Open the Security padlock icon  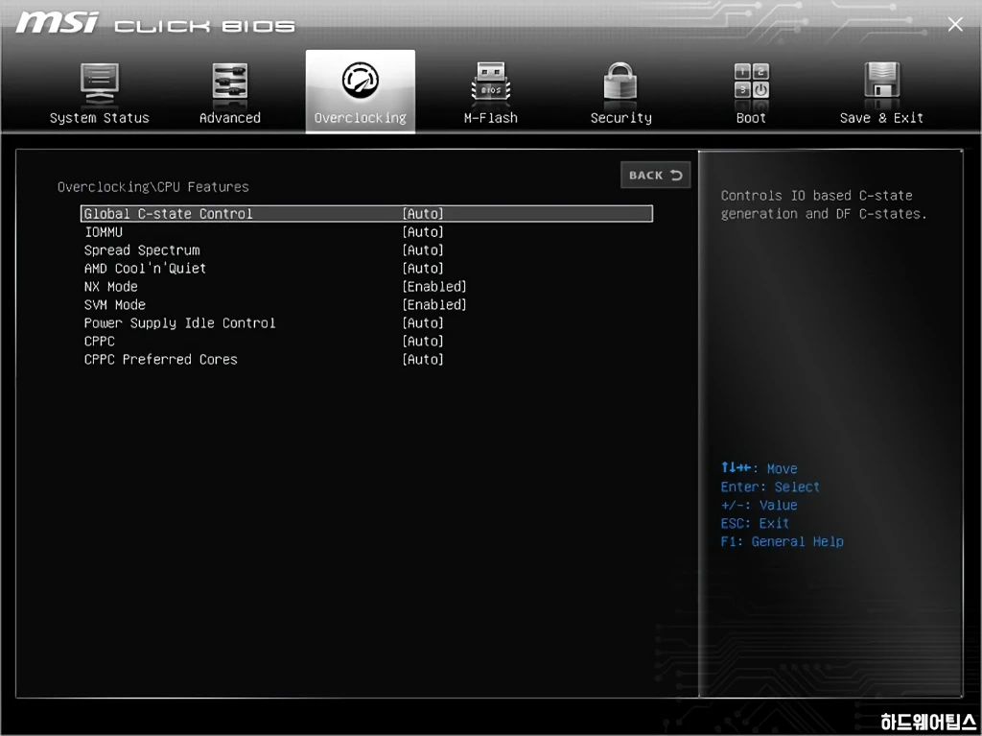click(x=620, y=83)
